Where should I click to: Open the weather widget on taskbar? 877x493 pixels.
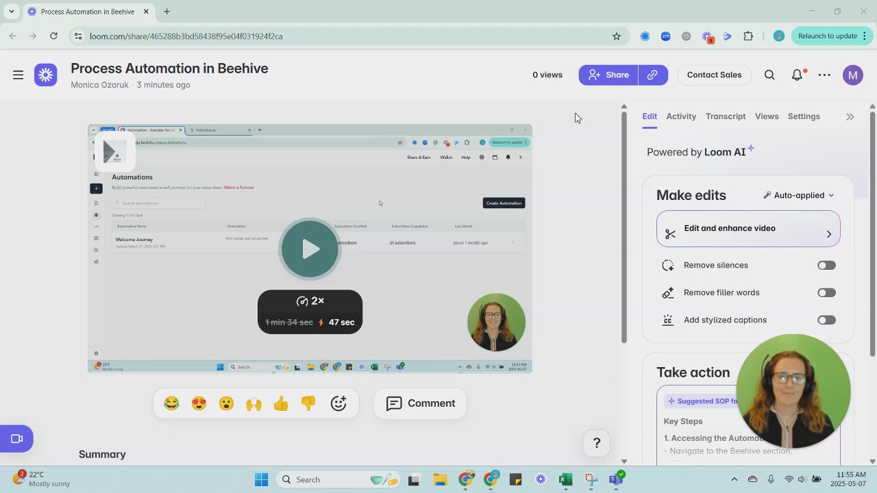[x=41, y=479]
